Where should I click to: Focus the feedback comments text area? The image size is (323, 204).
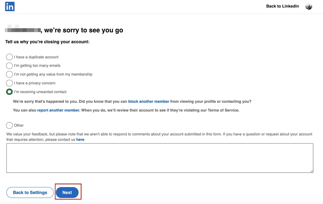click(x=160, y=158)
